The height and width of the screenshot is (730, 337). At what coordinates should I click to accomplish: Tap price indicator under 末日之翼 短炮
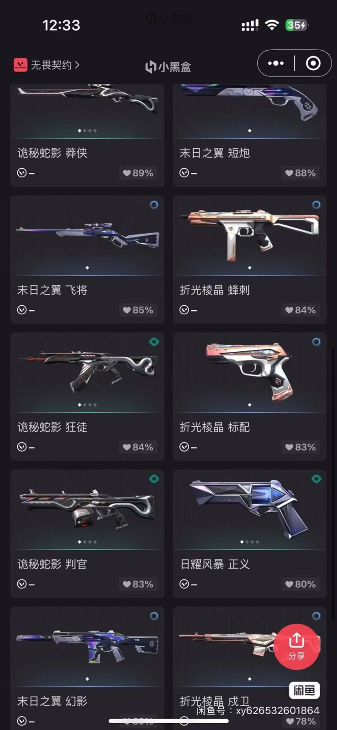tap(188, 173)
